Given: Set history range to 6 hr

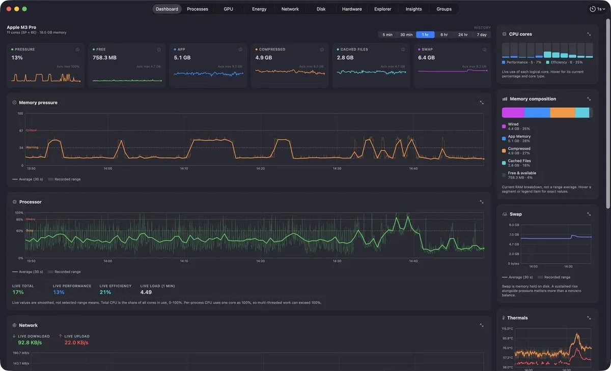Looking at the screenshot, I should (444, 35).
